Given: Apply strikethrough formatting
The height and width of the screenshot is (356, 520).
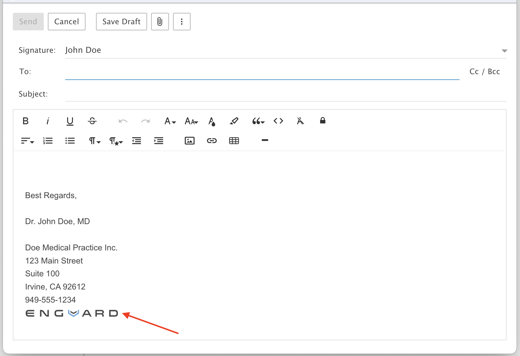Looking at the screenshot, I should pos(92,121).
